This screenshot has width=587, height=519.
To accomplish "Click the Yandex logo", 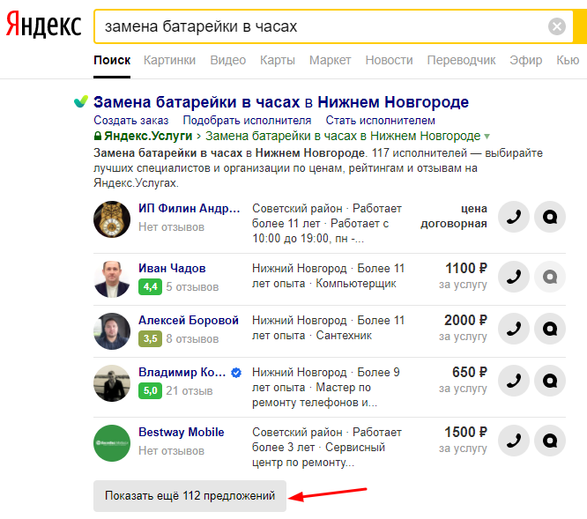I will tap(44, 25).
